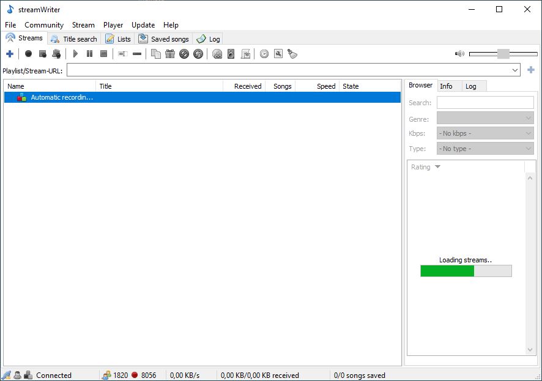Open the wrench settings toolbar icon
This screenshot has width=542, height=381.
pos(278,54)
